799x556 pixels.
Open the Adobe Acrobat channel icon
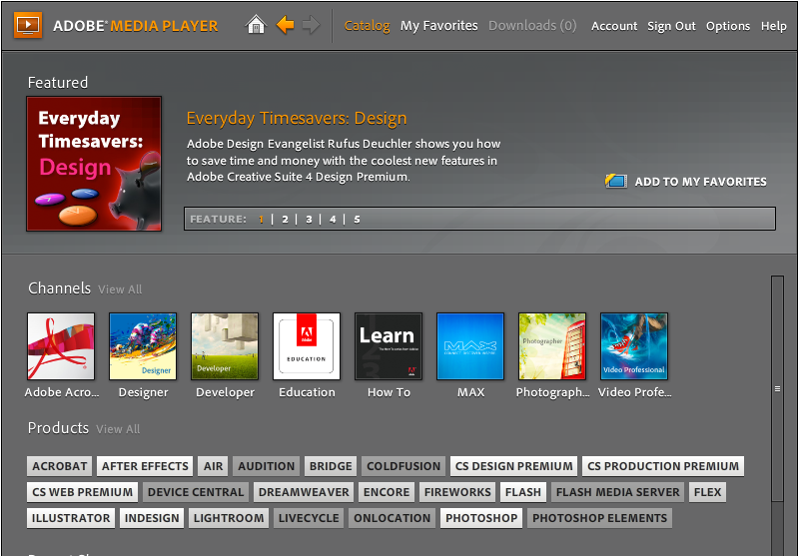coord(61,346)
